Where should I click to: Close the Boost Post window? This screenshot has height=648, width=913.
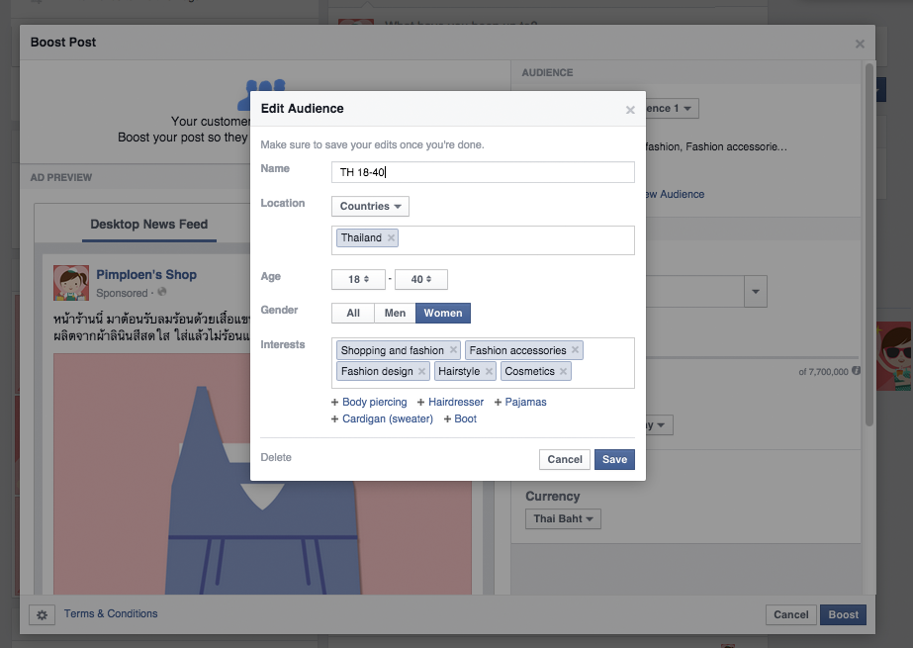point(860,45)
